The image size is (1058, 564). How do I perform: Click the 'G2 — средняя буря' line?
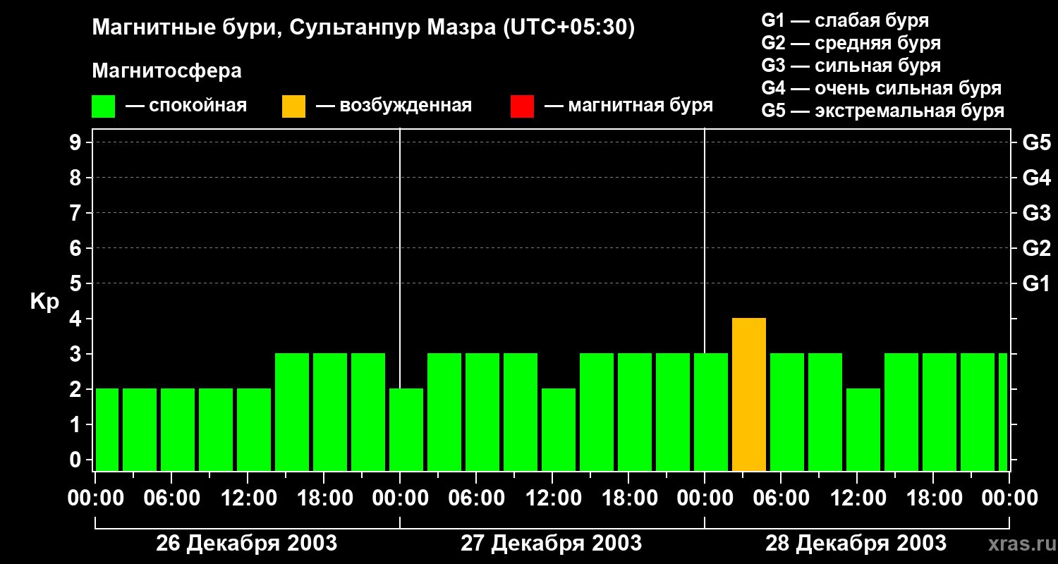click(851, 43)
